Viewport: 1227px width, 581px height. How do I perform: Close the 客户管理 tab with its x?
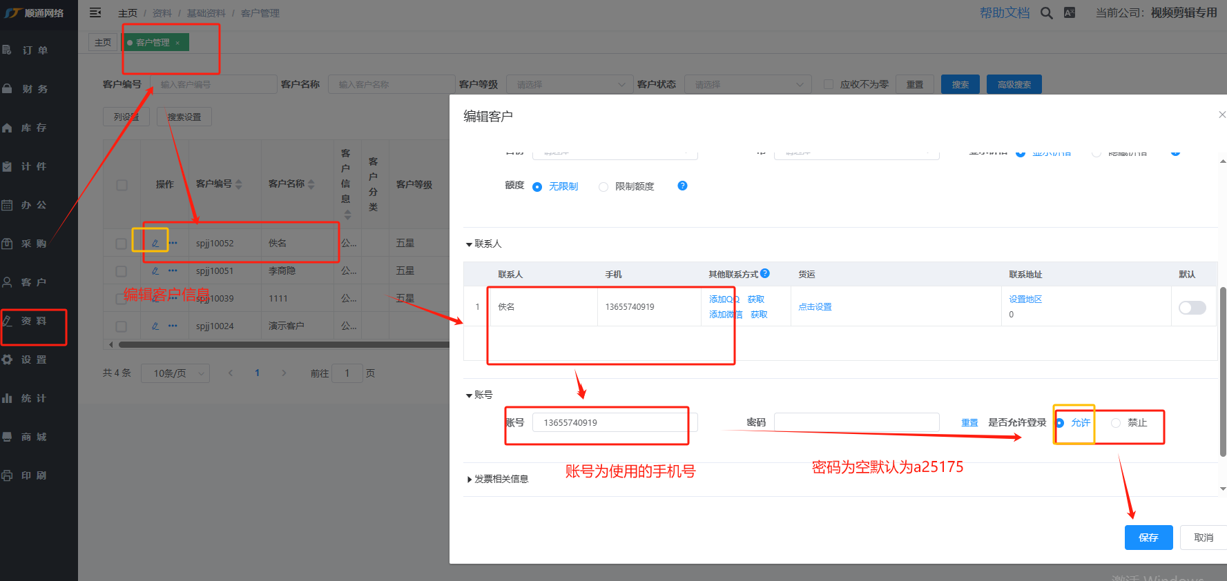point(177,43)
